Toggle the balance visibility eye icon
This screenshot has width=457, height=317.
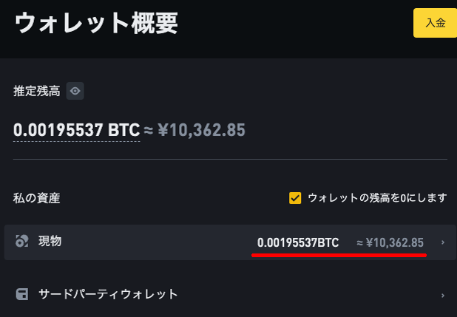[x=75, y=92]
